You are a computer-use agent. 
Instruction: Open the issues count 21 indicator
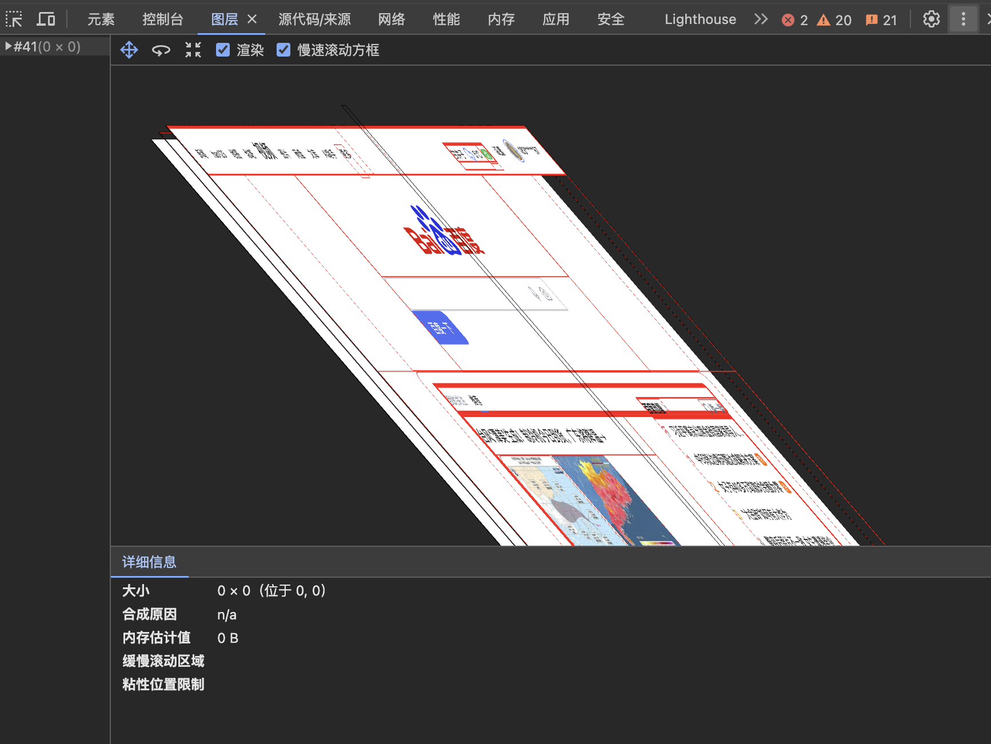(881, 20)
